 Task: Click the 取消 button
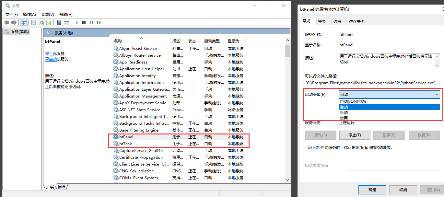403,190
